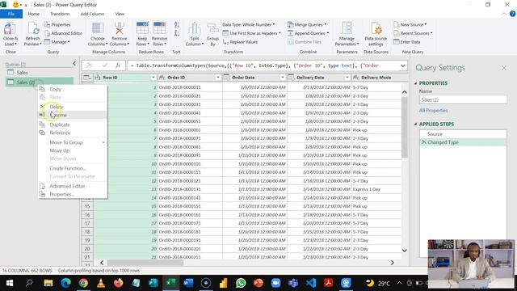Collapse the APPLIED STEPS section
Viewport: 517px width, 291px height.
click(415, 124)
